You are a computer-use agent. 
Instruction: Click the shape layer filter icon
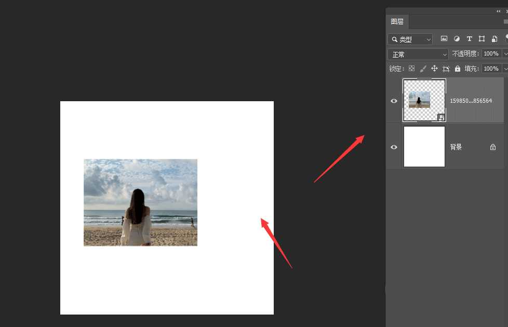(482, 39)
